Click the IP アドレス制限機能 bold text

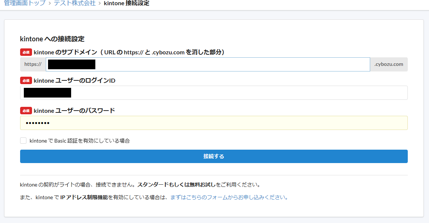click(x=84, y=197)
